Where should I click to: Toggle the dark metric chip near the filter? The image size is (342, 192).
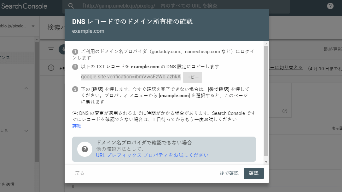pos(61,49)
